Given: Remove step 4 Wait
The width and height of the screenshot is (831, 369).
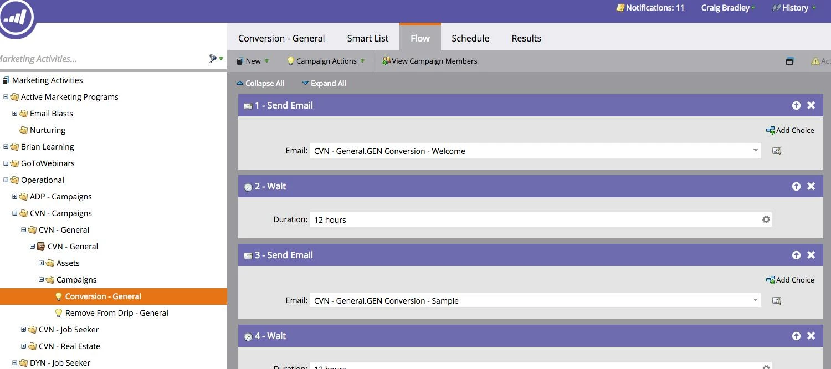Looking at the screenshot, I should coord(811,336).
